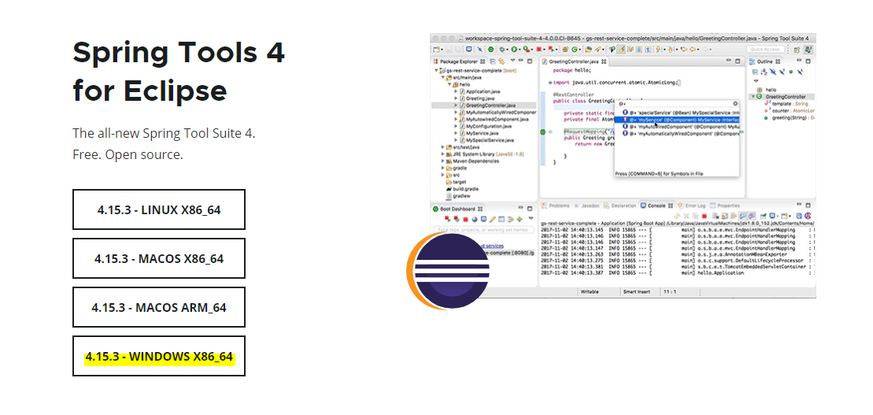873x415 pixels.
Task: Select build.gradle file in Package Explorer
Action: click(x=463, y=189)
